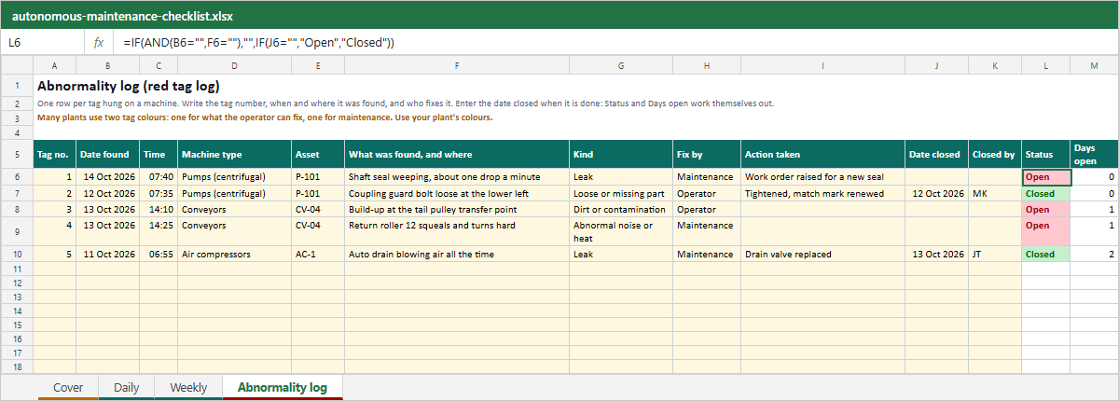The image size is (1119, 401).
Task: Click the 'One row per tag' instruction line
Action: pyautogui.click(x=406, y=104)
